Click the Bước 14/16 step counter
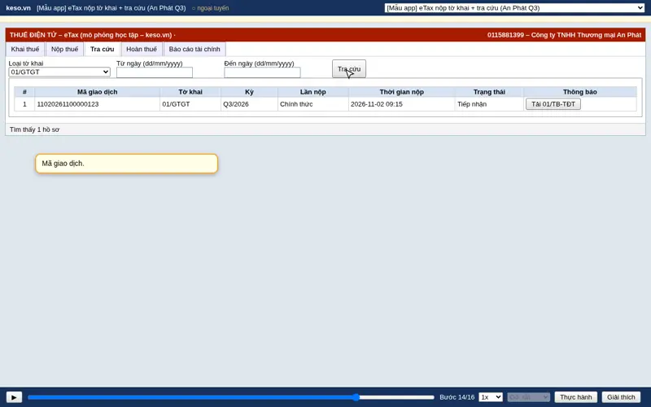 pyautogui.click(x=457, y=397)
